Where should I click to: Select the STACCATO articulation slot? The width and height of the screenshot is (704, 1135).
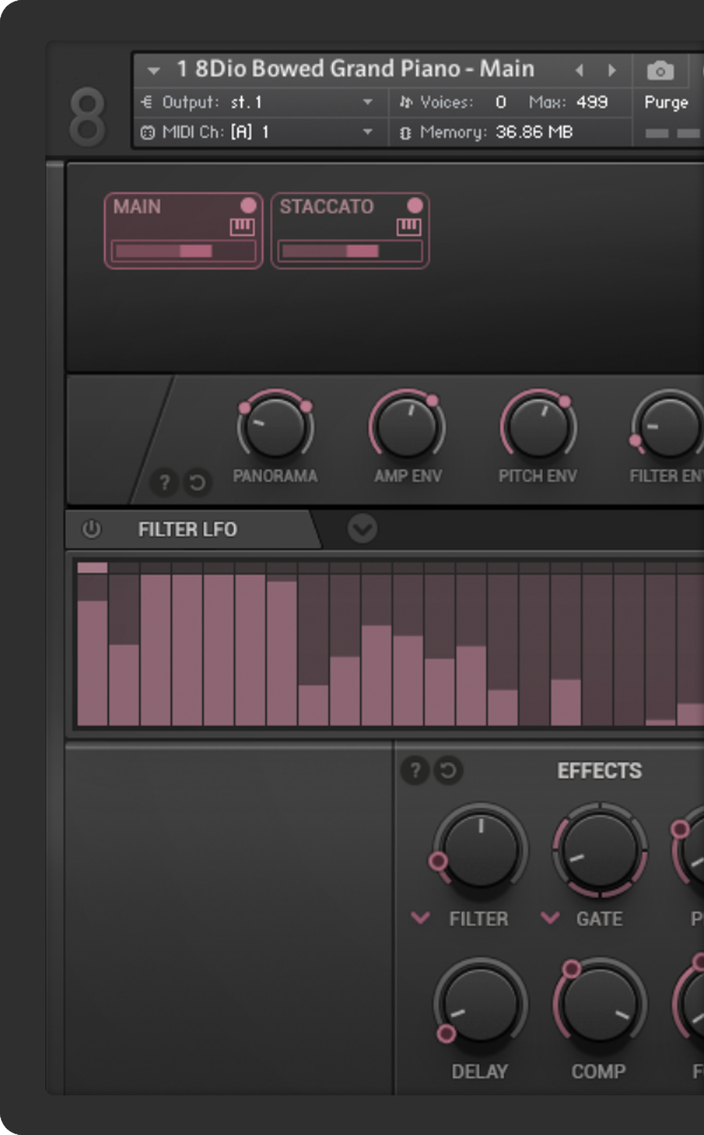pos(350,231)
